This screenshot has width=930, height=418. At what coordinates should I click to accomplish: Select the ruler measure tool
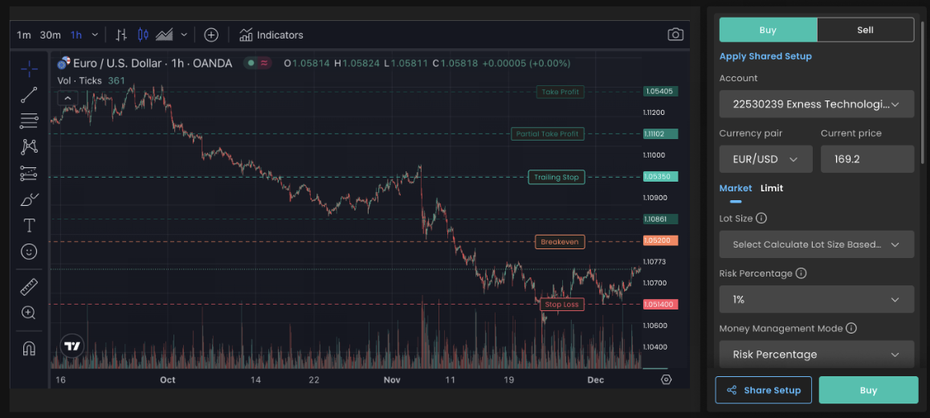[x=29, y=287]
